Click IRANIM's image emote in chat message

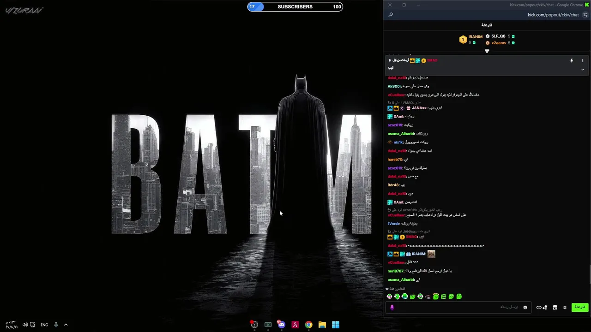[431, 254]
